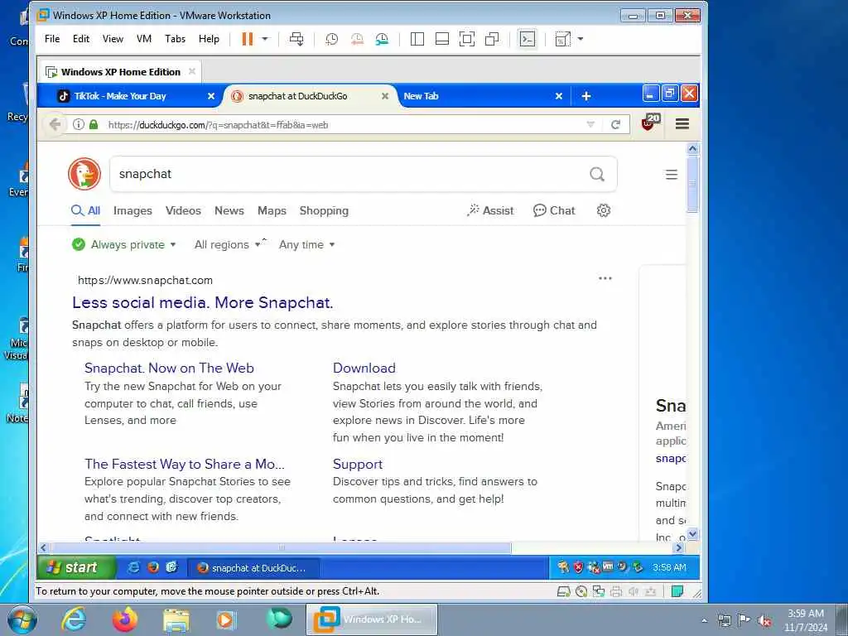Open the power options dropdown next to pause
848x636 pixels.
click(x=265, y=39)
